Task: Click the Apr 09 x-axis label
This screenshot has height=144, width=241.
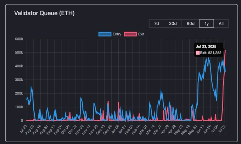Action: tap(164, 129)
